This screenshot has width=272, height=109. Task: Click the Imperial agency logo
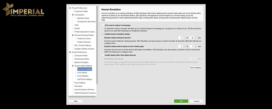tap(23, 10)
